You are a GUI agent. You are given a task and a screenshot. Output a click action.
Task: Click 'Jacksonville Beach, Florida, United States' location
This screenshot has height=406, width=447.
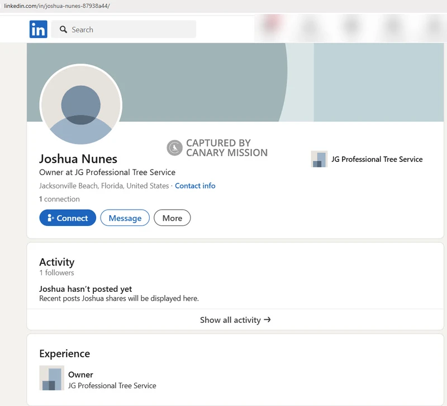(x=104, y=186)
